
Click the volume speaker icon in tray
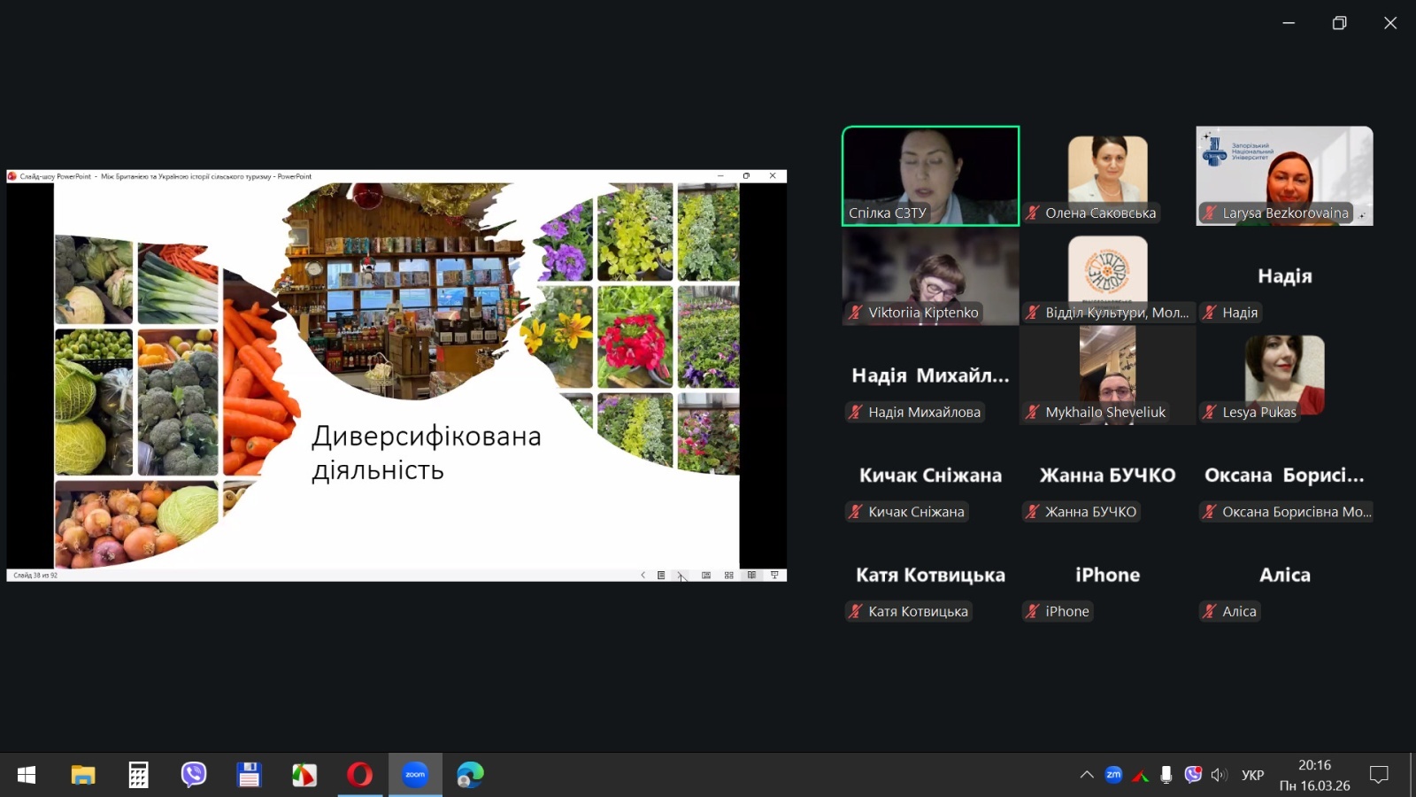(1220, 775)
